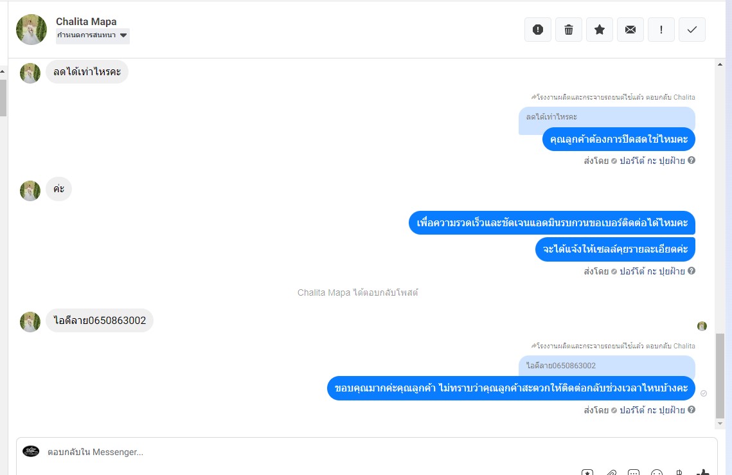Click the Chalita Mapa name link
732x475 pixels.
tap(86, 21)
